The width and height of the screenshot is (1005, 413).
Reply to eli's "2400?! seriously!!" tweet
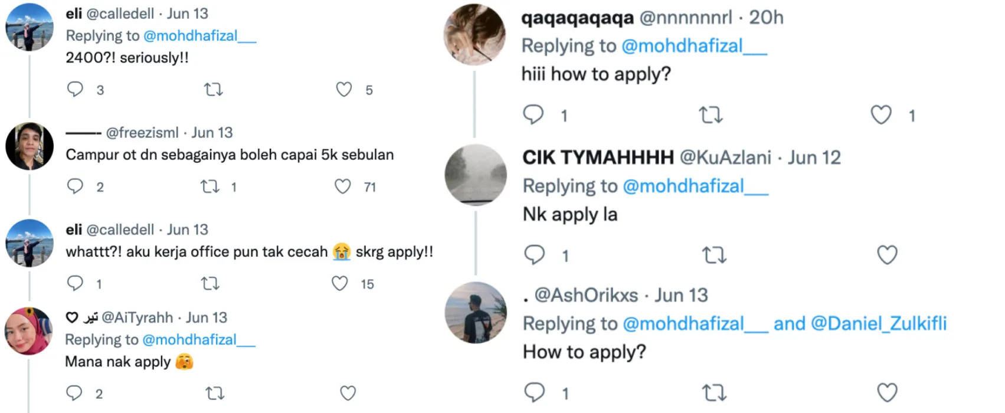pyautogui.click(x=75, y=90)
